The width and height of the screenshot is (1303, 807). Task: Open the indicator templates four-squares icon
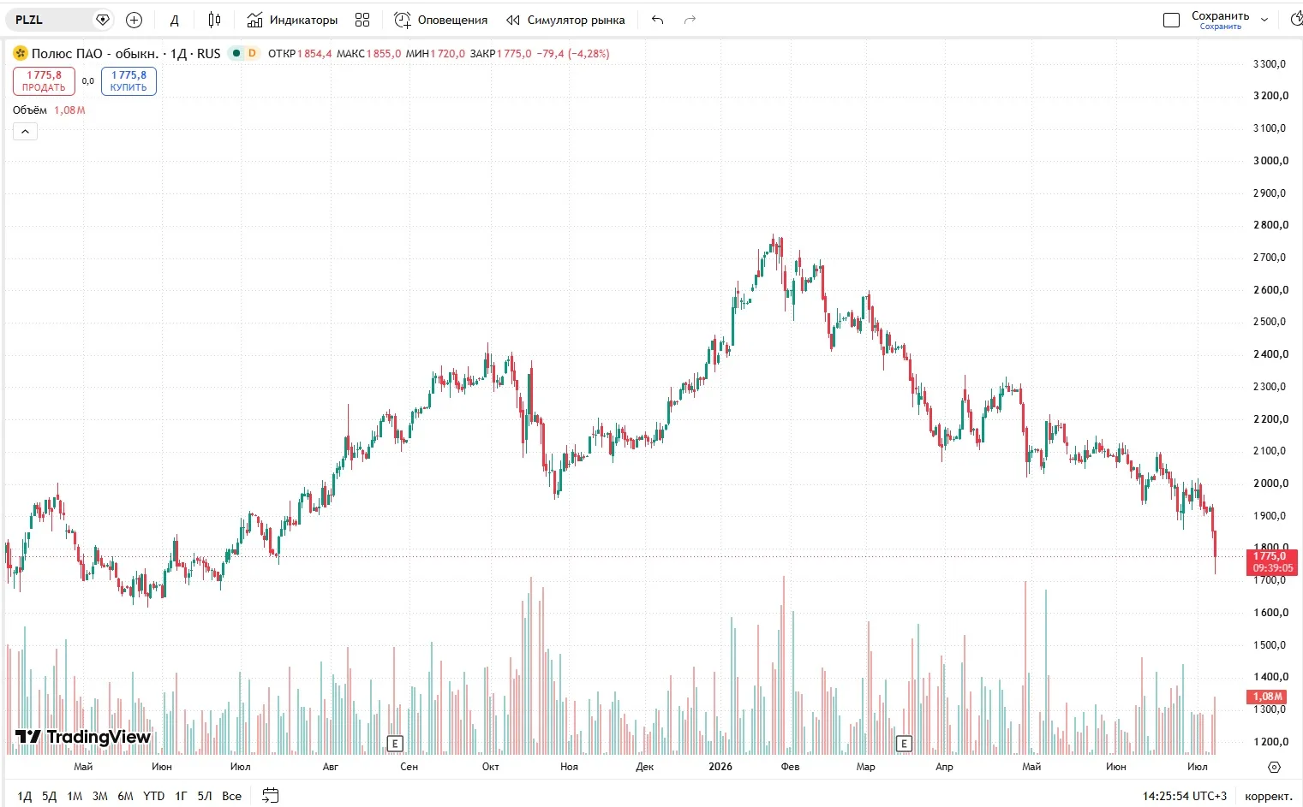[x=362, y=20]
